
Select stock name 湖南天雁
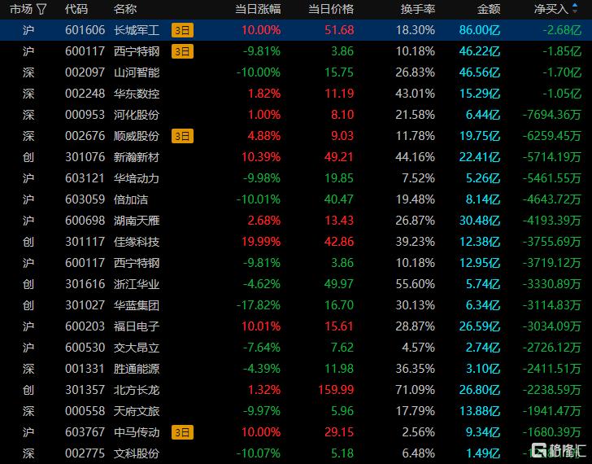point(137,221)
